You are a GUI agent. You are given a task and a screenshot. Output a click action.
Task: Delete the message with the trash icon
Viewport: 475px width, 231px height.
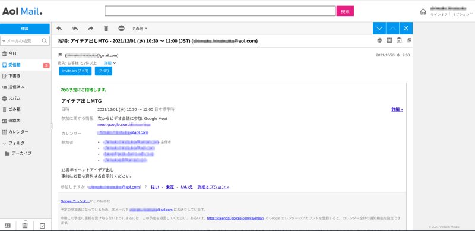(x=106, y=28)
